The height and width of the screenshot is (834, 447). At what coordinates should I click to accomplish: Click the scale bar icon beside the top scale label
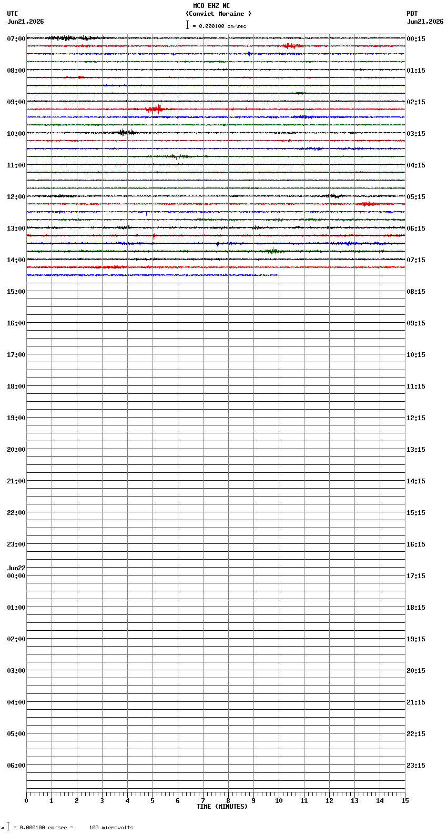pyautogui.click(x=187, y=25)
